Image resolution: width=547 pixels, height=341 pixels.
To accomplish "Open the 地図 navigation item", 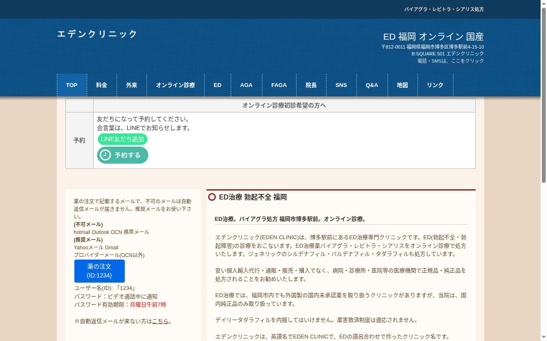I will 403,85.
